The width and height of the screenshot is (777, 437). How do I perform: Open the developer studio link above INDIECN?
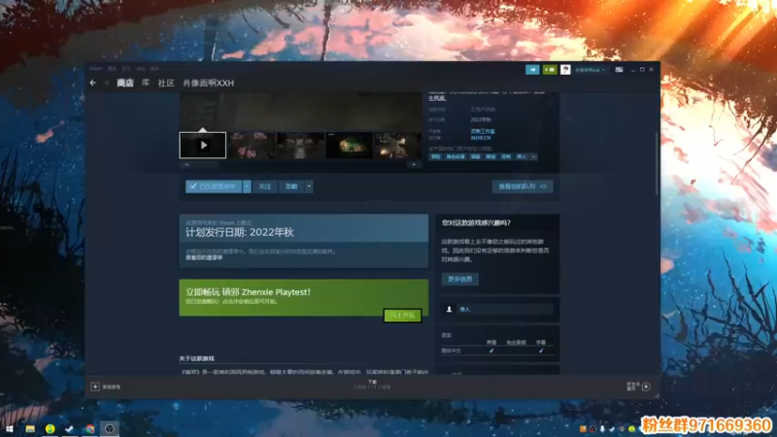tap(482, 131)
